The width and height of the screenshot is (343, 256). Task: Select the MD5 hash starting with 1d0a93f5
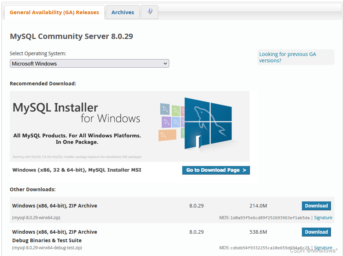coord(270,218)
